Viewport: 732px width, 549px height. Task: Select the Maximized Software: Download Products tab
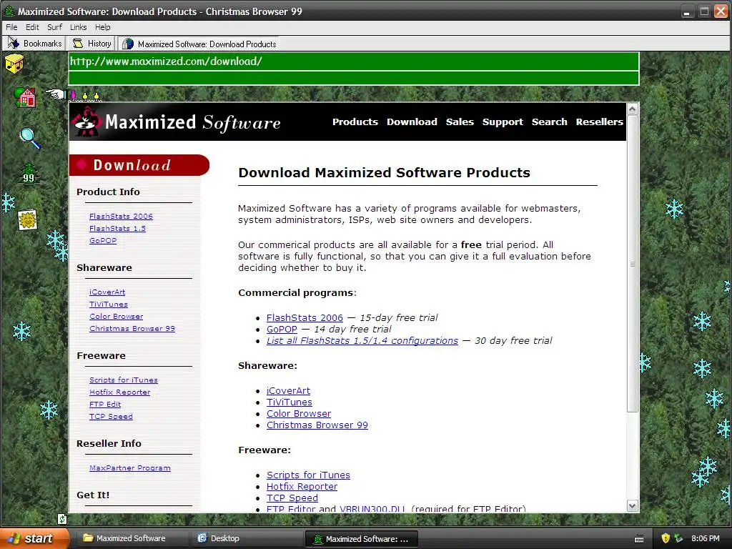point(199,44)
